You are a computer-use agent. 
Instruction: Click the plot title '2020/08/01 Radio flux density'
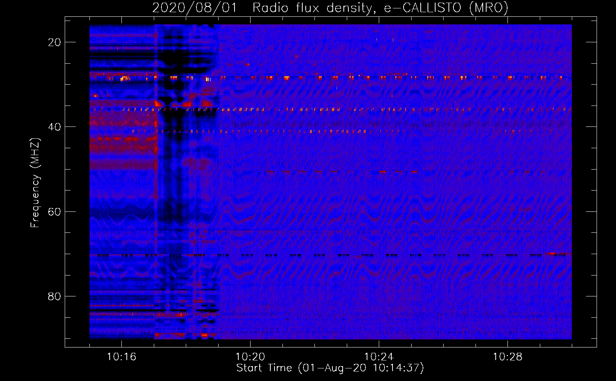330,8
